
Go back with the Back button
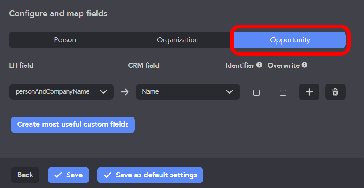pos(25,175)
